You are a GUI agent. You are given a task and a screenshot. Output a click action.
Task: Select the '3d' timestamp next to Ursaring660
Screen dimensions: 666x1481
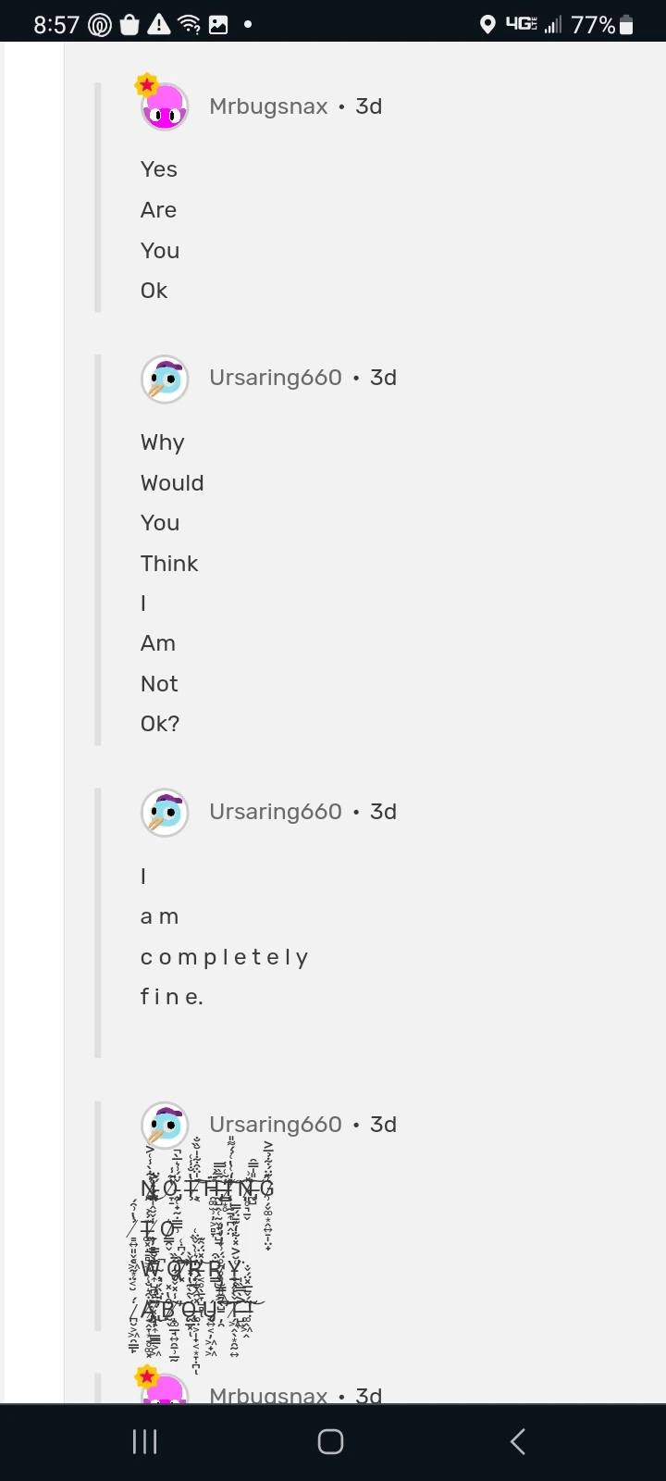[384, 377]
